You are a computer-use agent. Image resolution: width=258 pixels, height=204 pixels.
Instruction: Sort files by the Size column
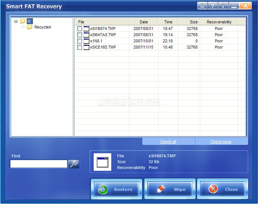[189, 22]
